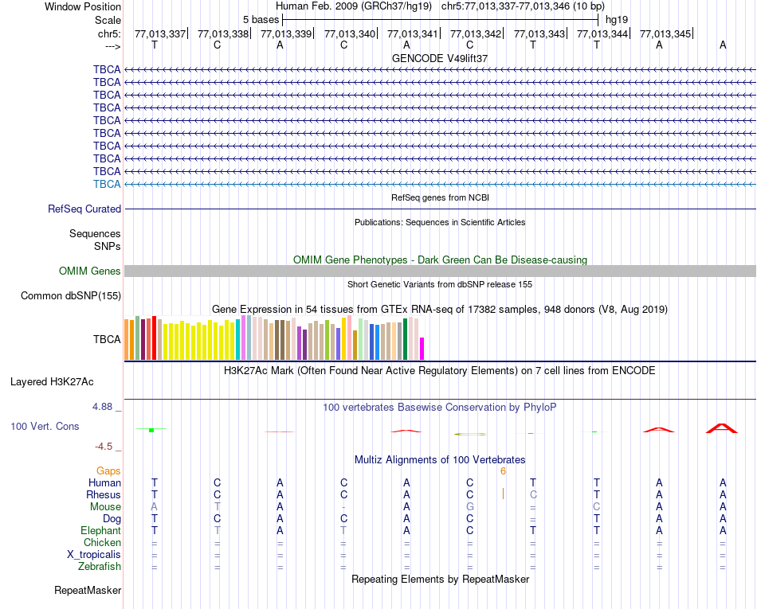Select the Dog alignment row label
The image size is (757, 609).
click(112, 519)
